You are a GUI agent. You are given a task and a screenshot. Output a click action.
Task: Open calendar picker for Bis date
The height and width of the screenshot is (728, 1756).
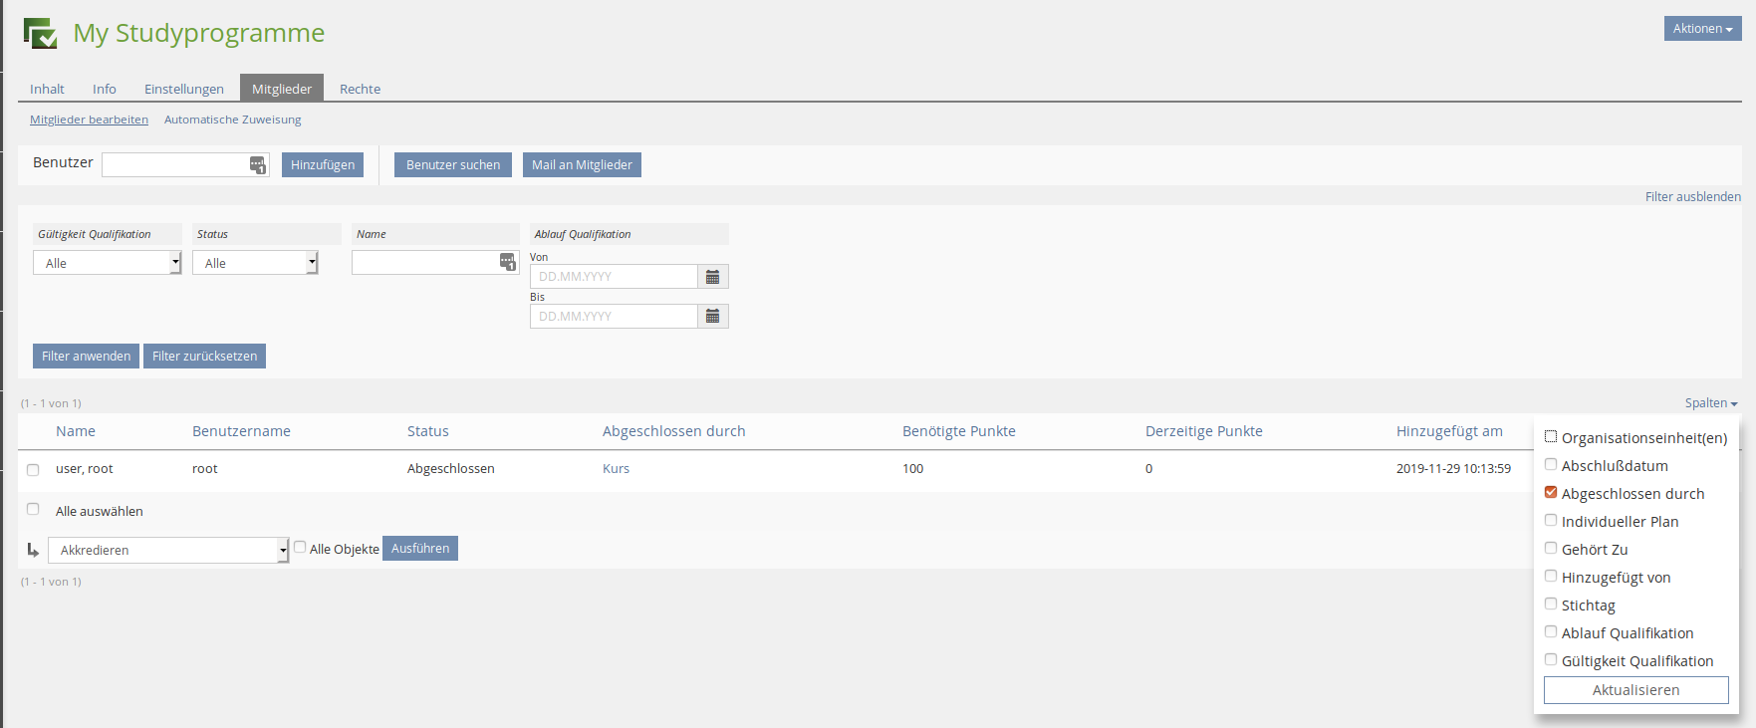click(x=712, y=317)
